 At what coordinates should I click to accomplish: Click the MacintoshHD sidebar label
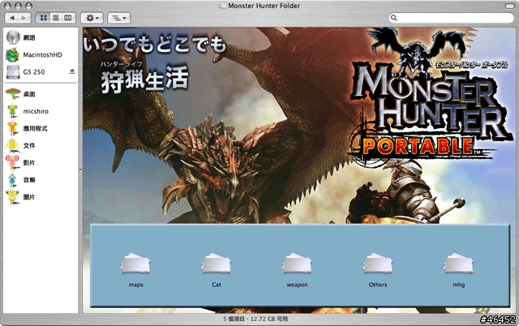pyautogui.click(x=42, y=55)
